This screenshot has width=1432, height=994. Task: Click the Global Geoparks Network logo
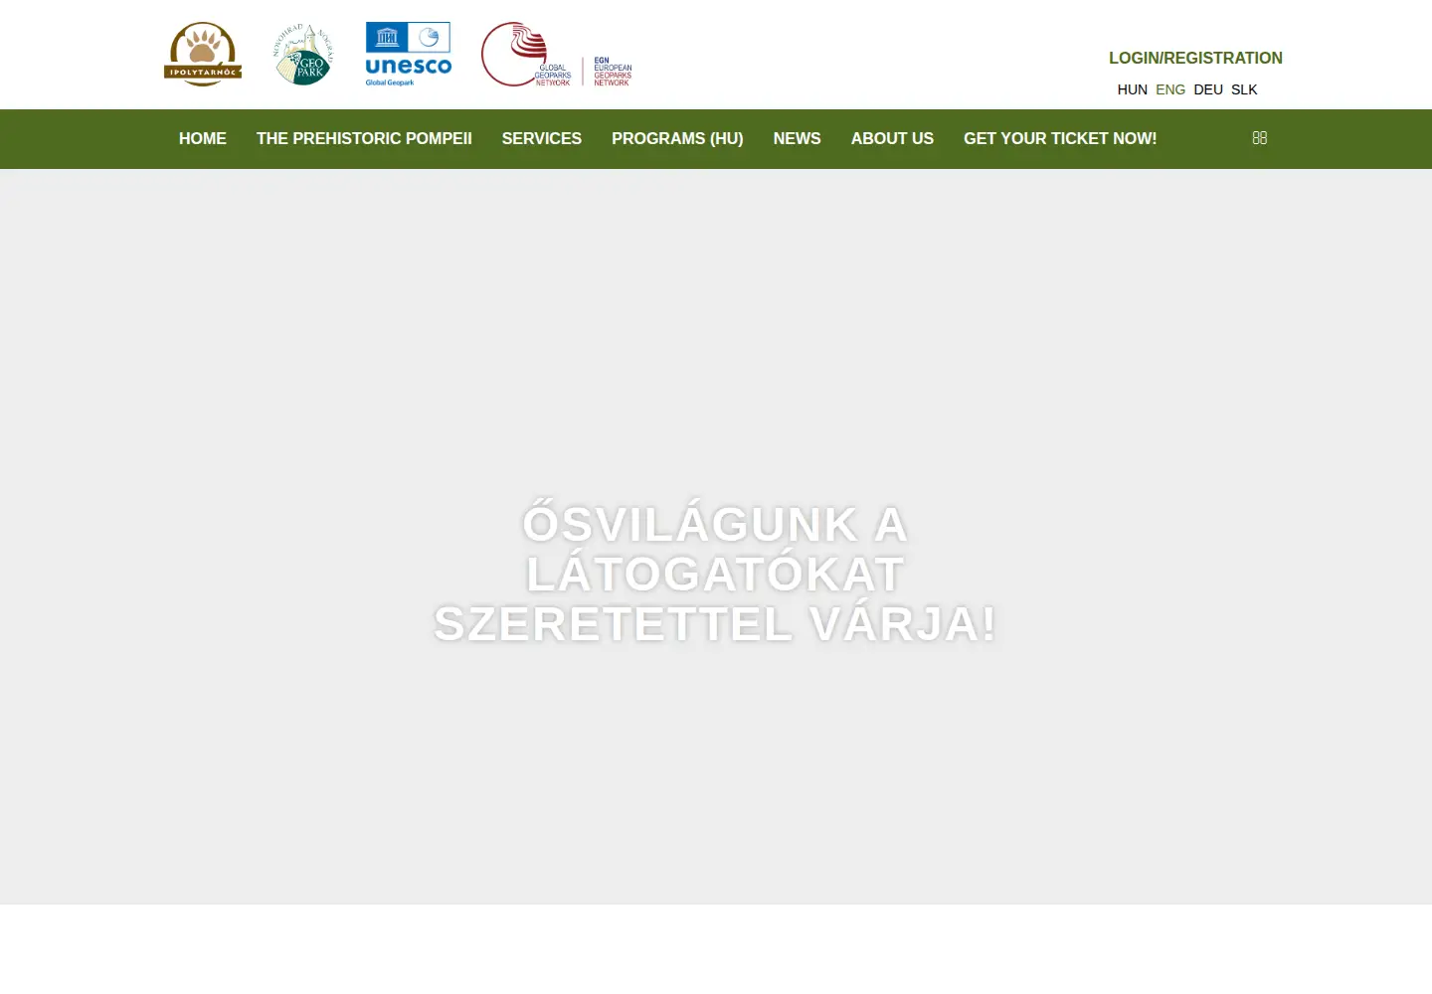click(527, 55)
